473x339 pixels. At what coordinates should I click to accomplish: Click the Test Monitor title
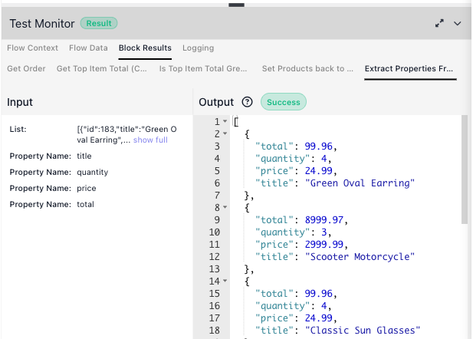[42, 24]
